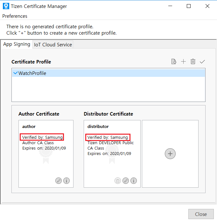This screenshot has width=217, height=221.
Task: Maximize the Certificate Manager window
Action: click(x=189, y=6)
